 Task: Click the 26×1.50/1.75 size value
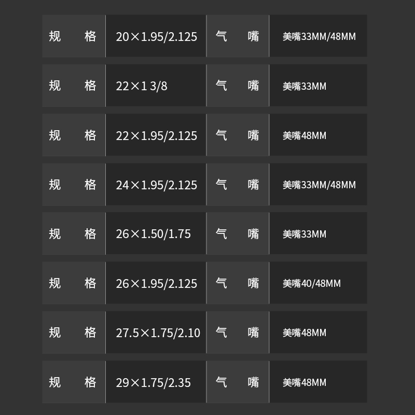point(153,234)
